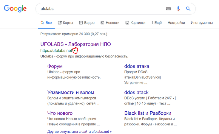The height and width of the screenshot is (134, 219).
Task: Open Black list и Разборки sitelink
Action: coord(148,113)
